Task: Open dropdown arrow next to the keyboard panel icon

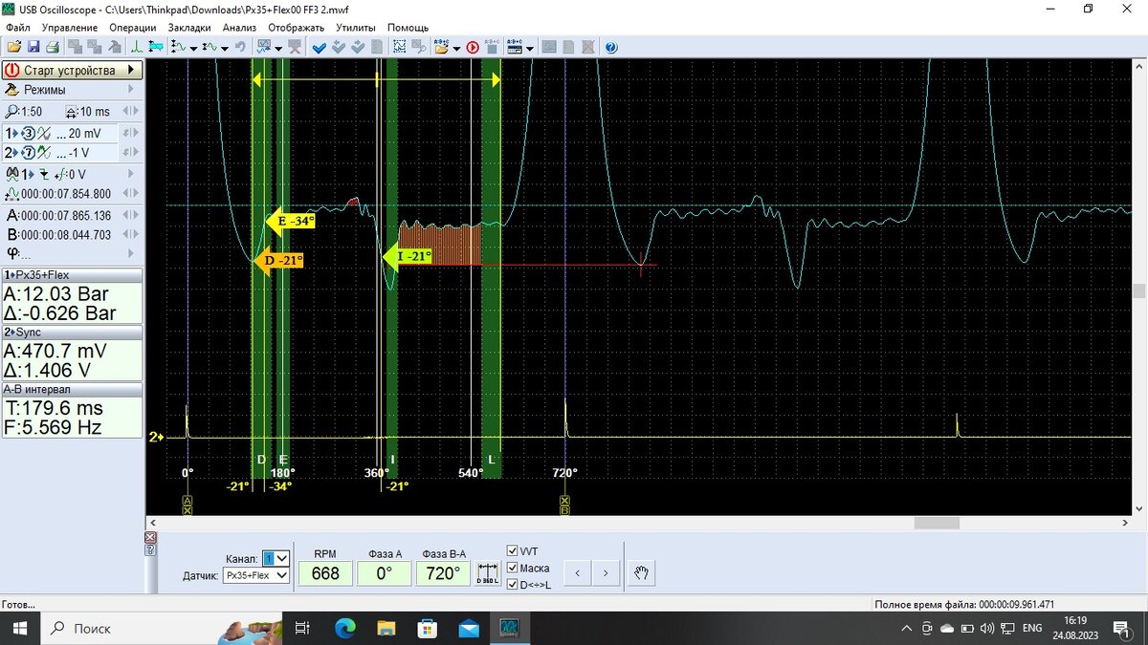Action: point(529,48)
